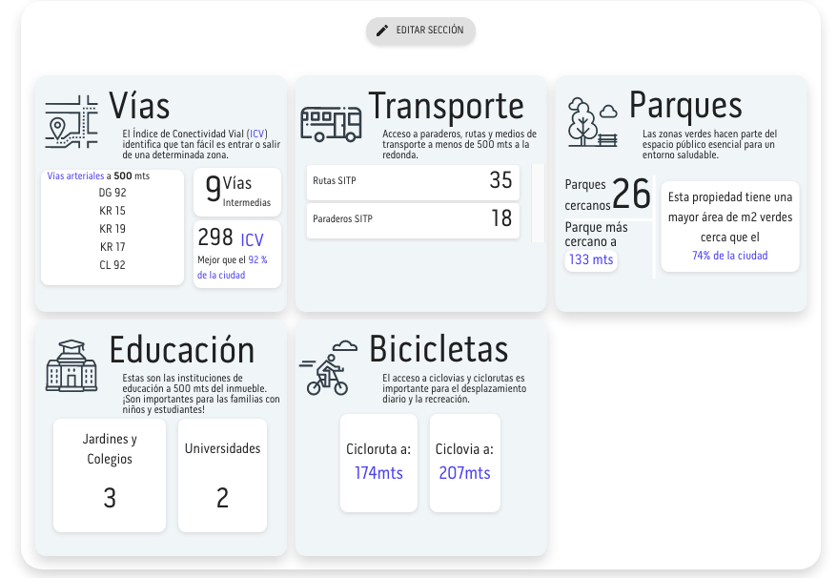Select CL 92 in arterial roads list
Screen dimensions: 837x578
click(x=112, y=265)
